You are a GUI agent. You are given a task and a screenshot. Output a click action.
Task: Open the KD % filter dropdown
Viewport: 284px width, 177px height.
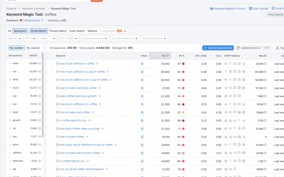click(30, 38)
